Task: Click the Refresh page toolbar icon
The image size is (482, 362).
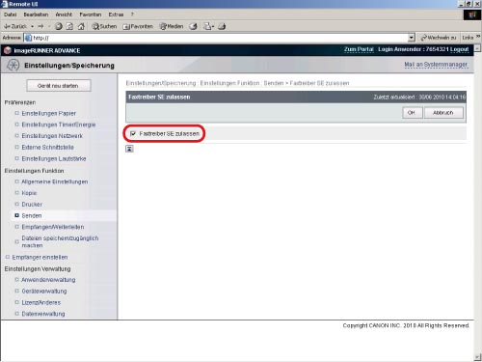Action: pyautogui.click(x=69, y=26)
